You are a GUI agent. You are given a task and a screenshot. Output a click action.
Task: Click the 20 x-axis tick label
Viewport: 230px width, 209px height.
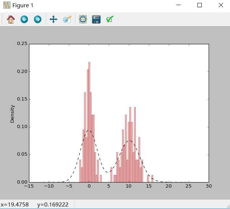[x=168, y=186]
